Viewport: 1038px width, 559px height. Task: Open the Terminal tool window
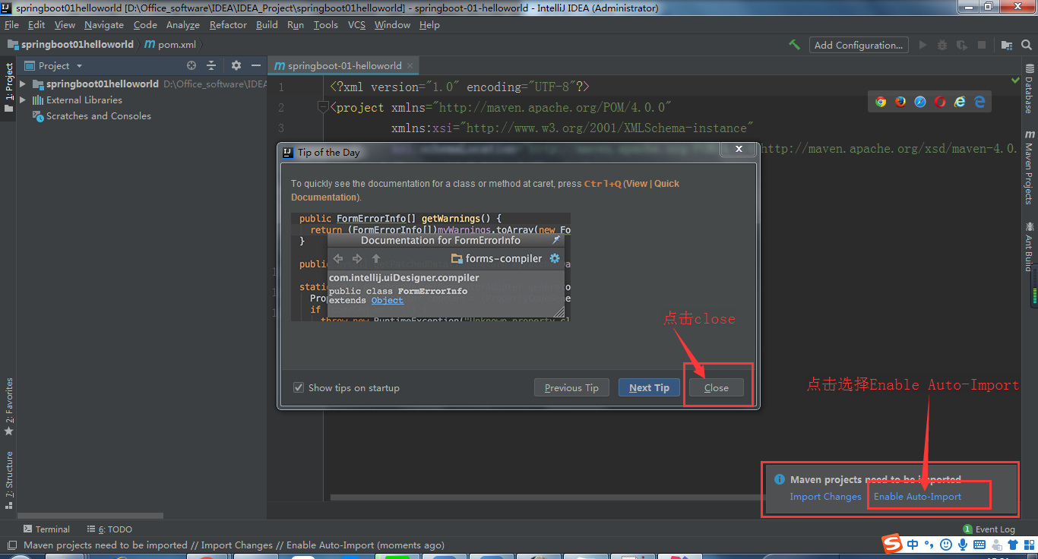(46, 529)
